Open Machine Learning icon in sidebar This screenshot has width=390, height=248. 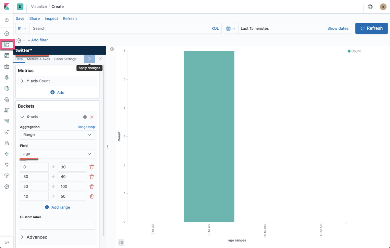7,88
